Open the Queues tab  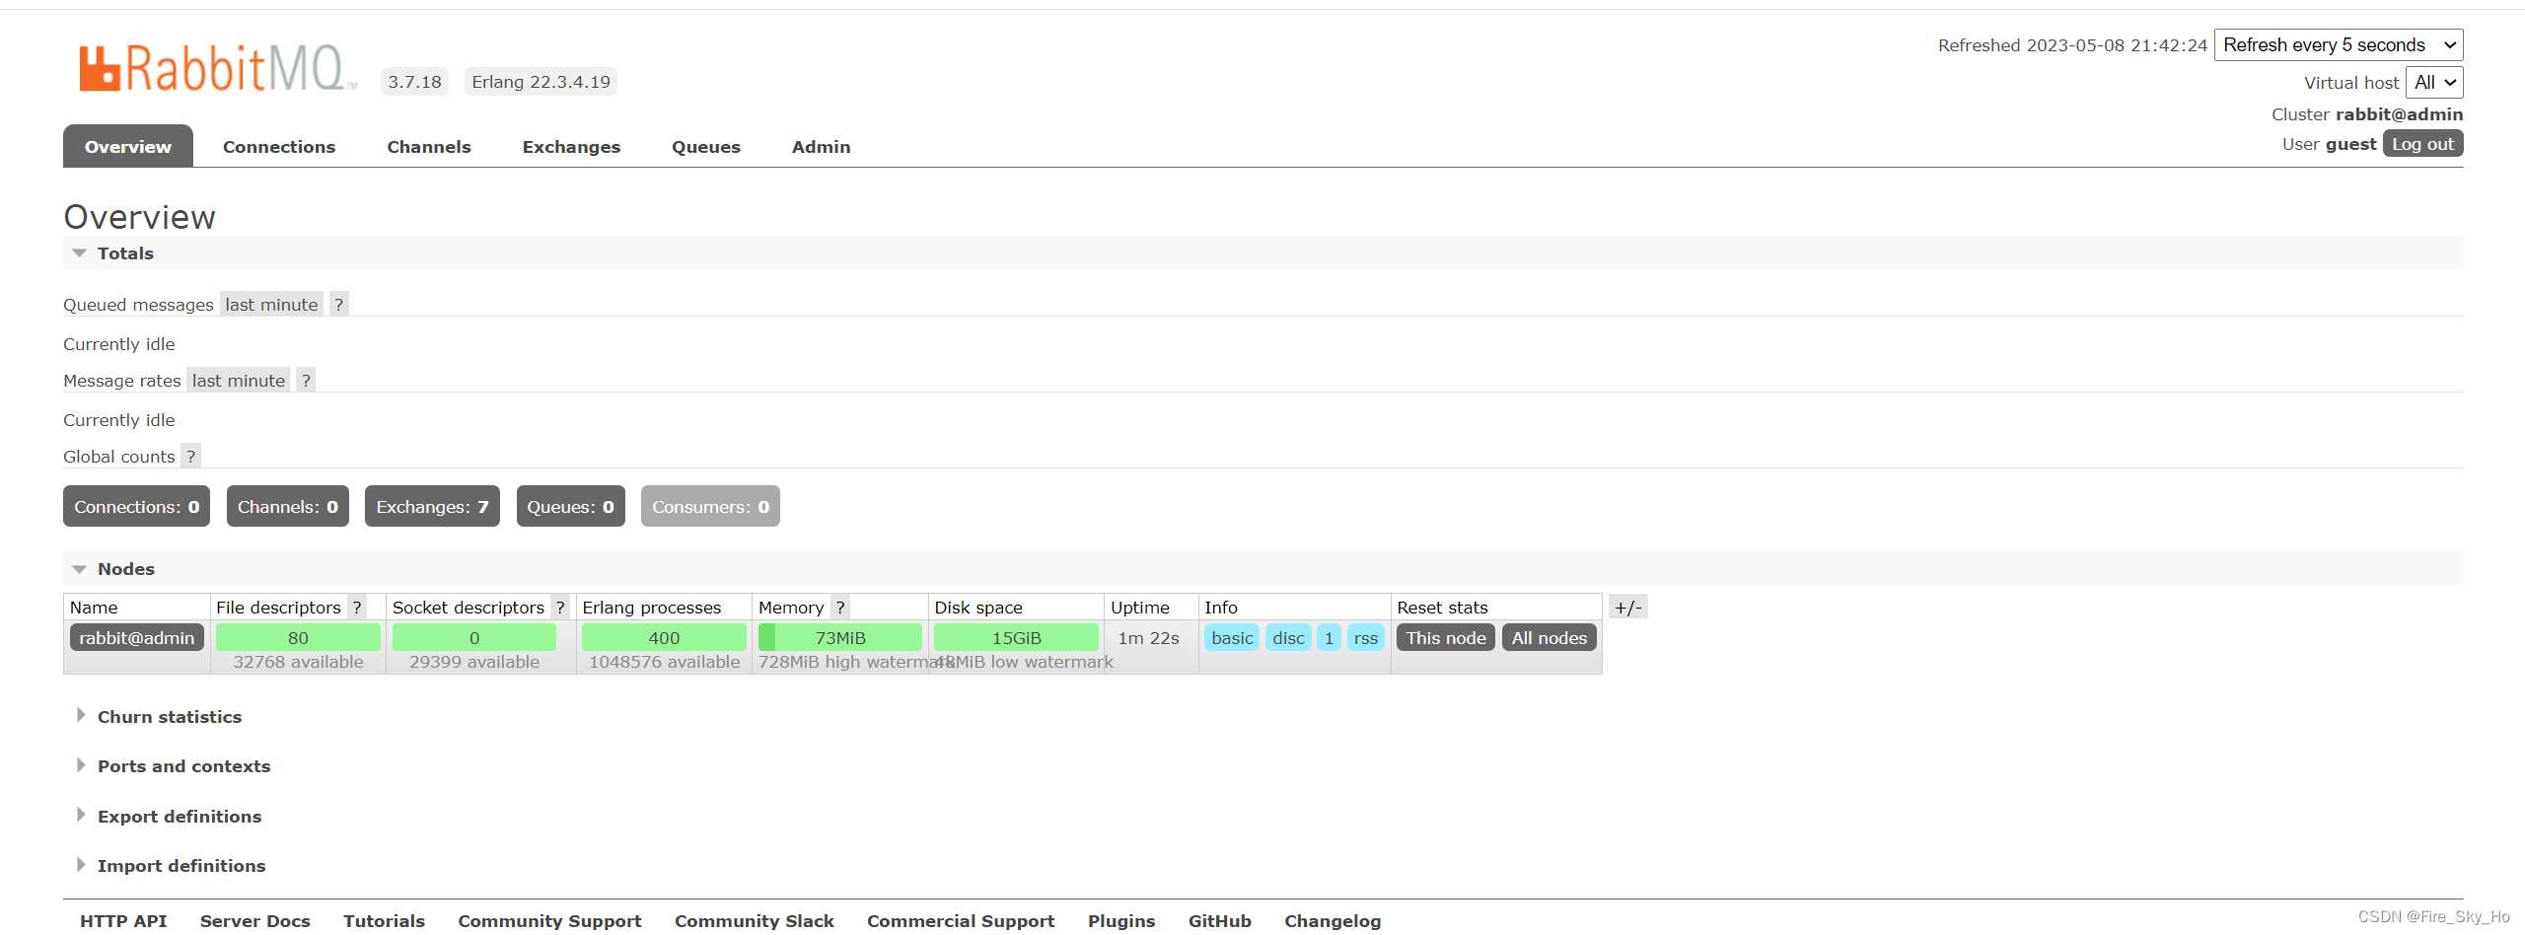(x=706, y=146)
